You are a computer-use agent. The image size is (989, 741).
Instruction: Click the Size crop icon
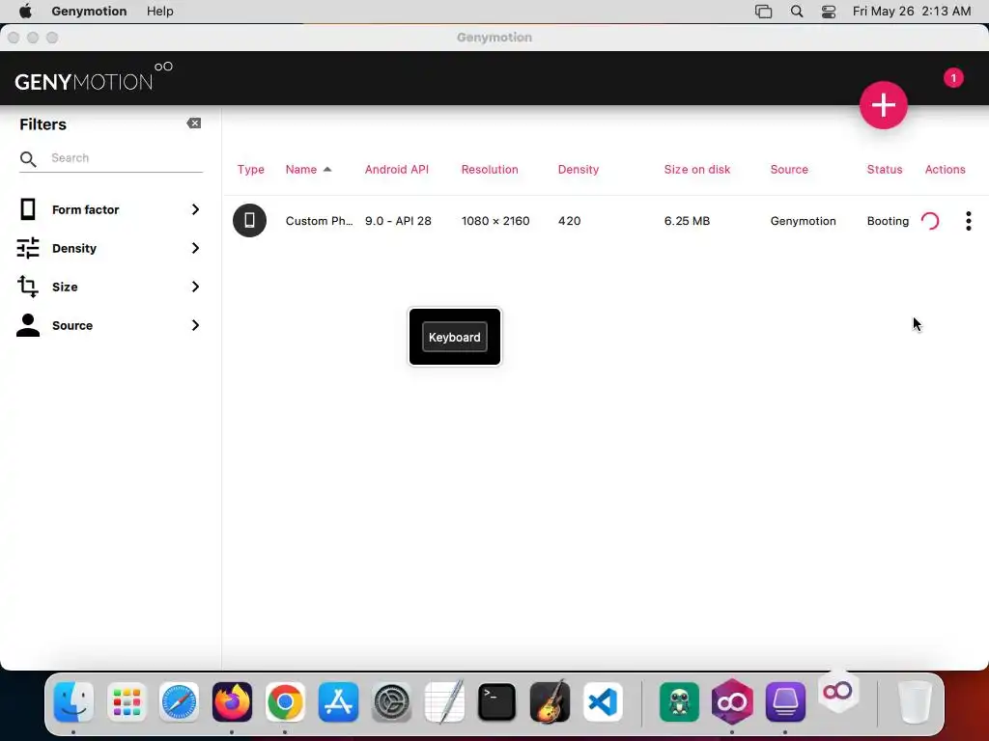tap(28, 287)
